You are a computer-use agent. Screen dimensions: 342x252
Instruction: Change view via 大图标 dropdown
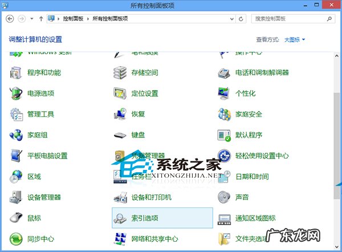pos(295,40)
